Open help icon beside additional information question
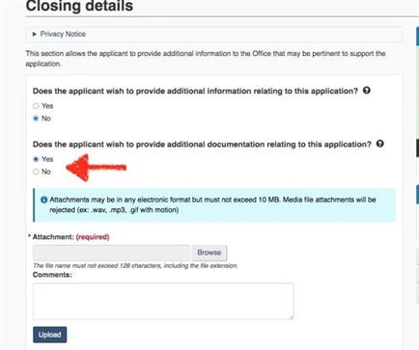The height and width of the screenshot is (350, 419). pos(367,91)
